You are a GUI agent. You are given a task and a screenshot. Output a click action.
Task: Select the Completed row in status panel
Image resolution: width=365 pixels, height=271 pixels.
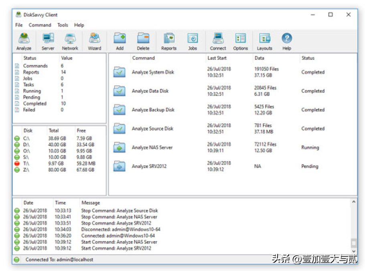pos(59,103)
